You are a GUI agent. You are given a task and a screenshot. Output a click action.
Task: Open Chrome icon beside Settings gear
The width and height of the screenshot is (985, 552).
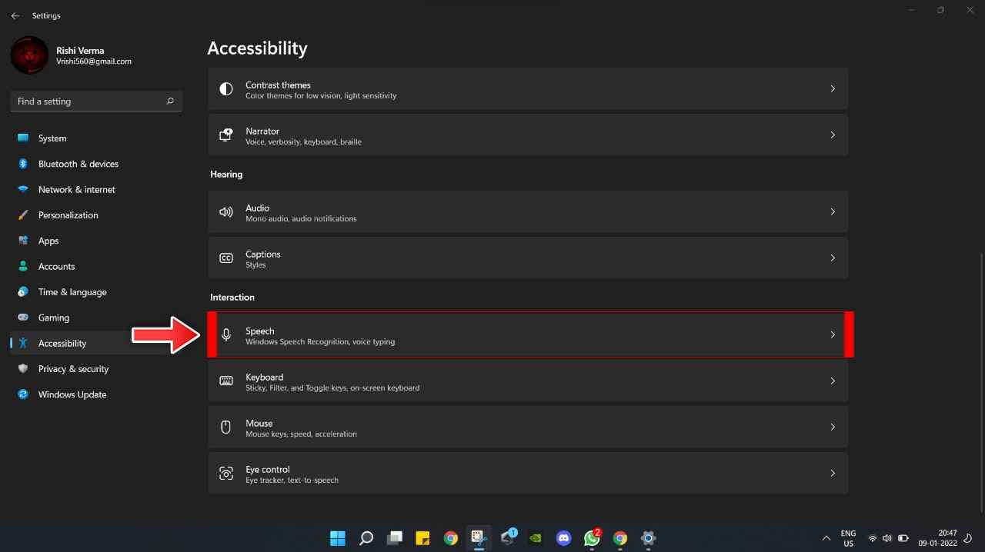tap(620, 538)
